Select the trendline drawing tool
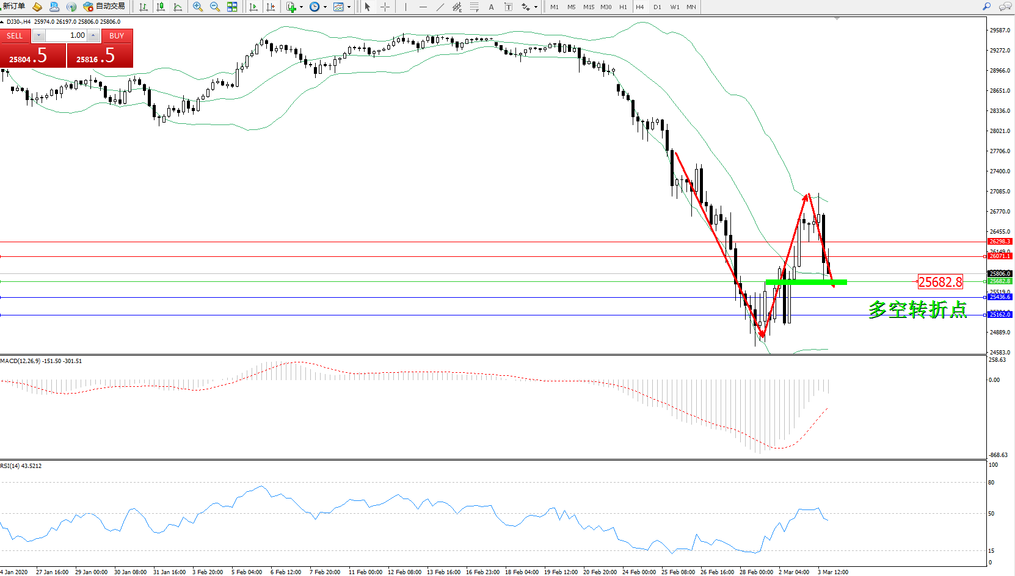Viewport: 1015px width, 576px height. pos(440,7)
